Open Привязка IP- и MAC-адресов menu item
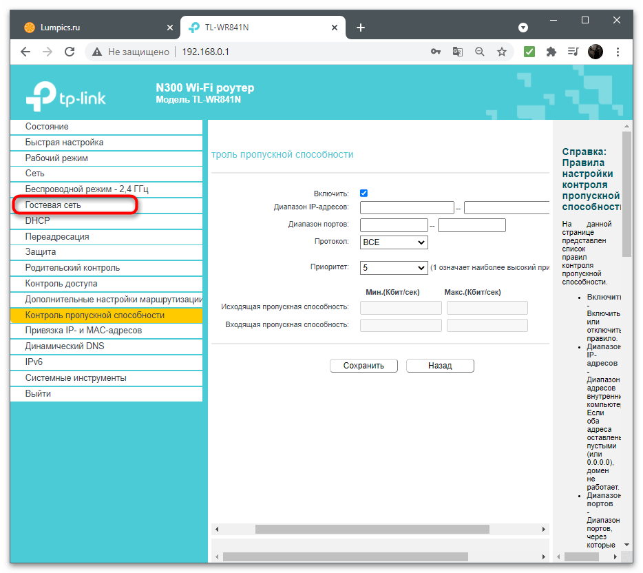 click(x=106, y=331)
